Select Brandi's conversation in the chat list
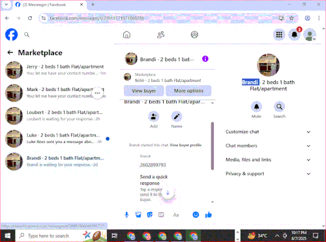Screen dimensions: 326x242 click(57, 161)
